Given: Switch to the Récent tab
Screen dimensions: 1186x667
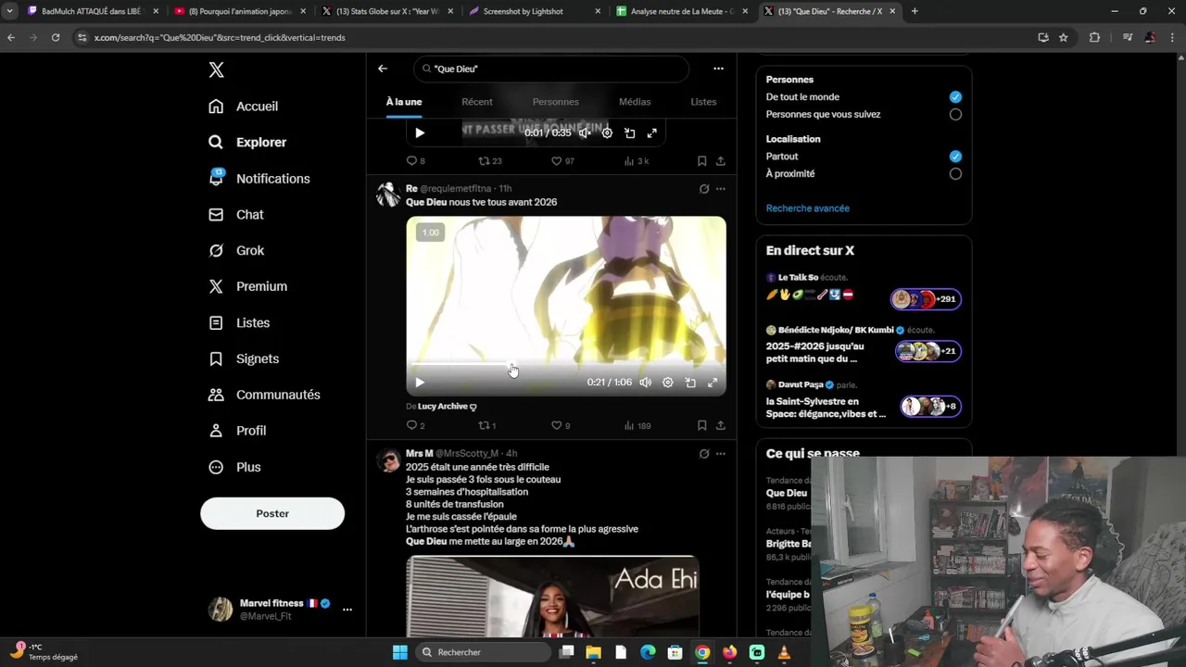Looking at the screenshot, I should 477,102.
